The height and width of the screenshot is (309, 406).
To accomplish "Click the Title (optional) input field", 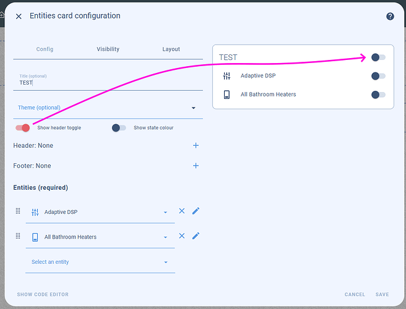I will pos(108,80).
